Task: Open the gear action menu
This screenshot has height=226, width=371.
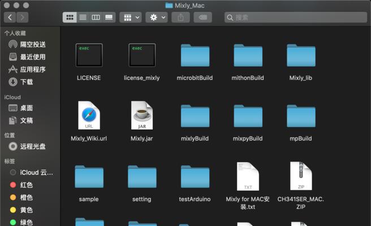Action: [x=157, y=18]
